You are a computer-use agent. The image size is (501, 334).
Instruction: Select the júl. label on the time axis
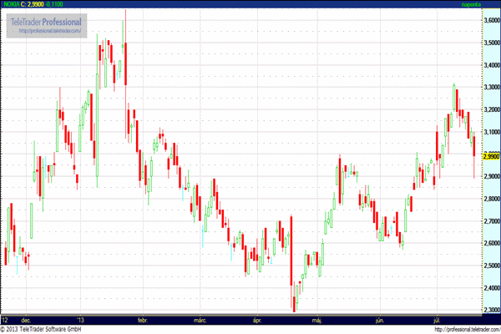[437, 320]
